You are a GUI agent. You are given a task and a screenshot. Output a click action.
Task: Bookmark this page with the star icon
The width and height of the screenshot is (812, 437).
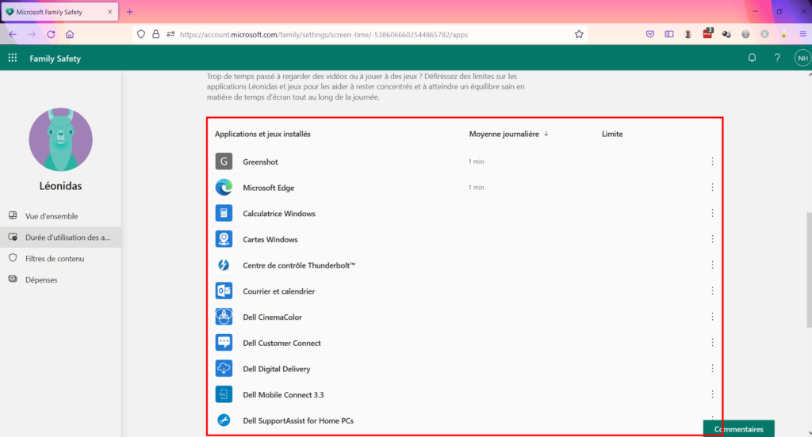[579, 34]
